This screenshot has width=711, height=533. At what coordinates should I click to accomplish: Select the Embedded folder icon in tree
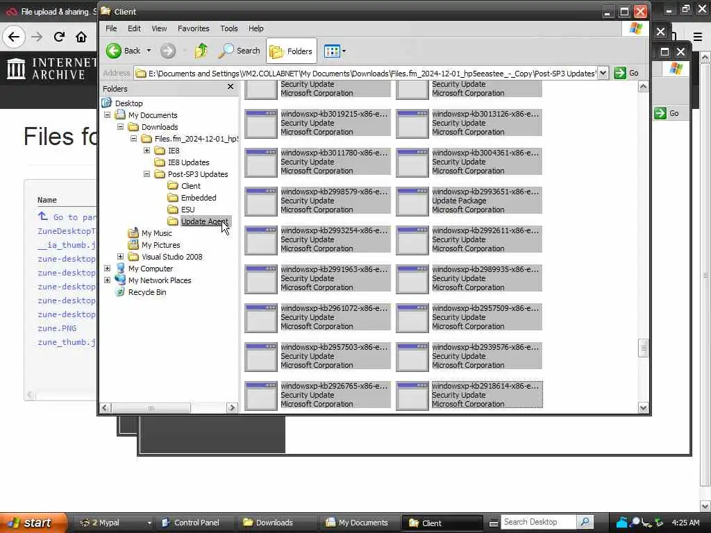click(173, 198)
